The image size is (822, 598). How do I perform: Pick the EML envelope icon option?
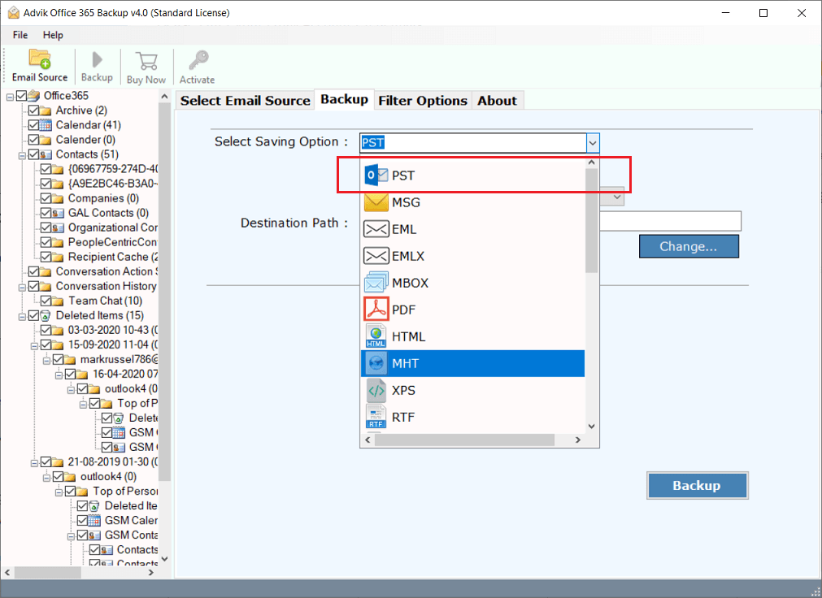tap(376, 229)
